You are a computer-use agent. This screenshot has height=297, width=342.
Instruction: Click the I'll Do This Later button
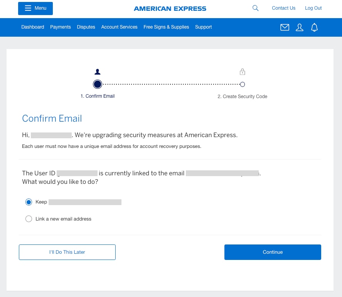67,252
